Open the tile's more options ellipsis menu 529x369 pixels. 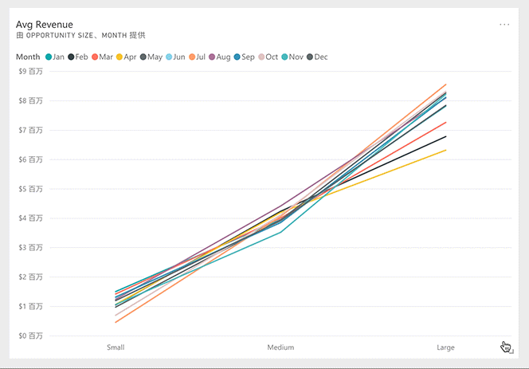(x=504, y=25)
